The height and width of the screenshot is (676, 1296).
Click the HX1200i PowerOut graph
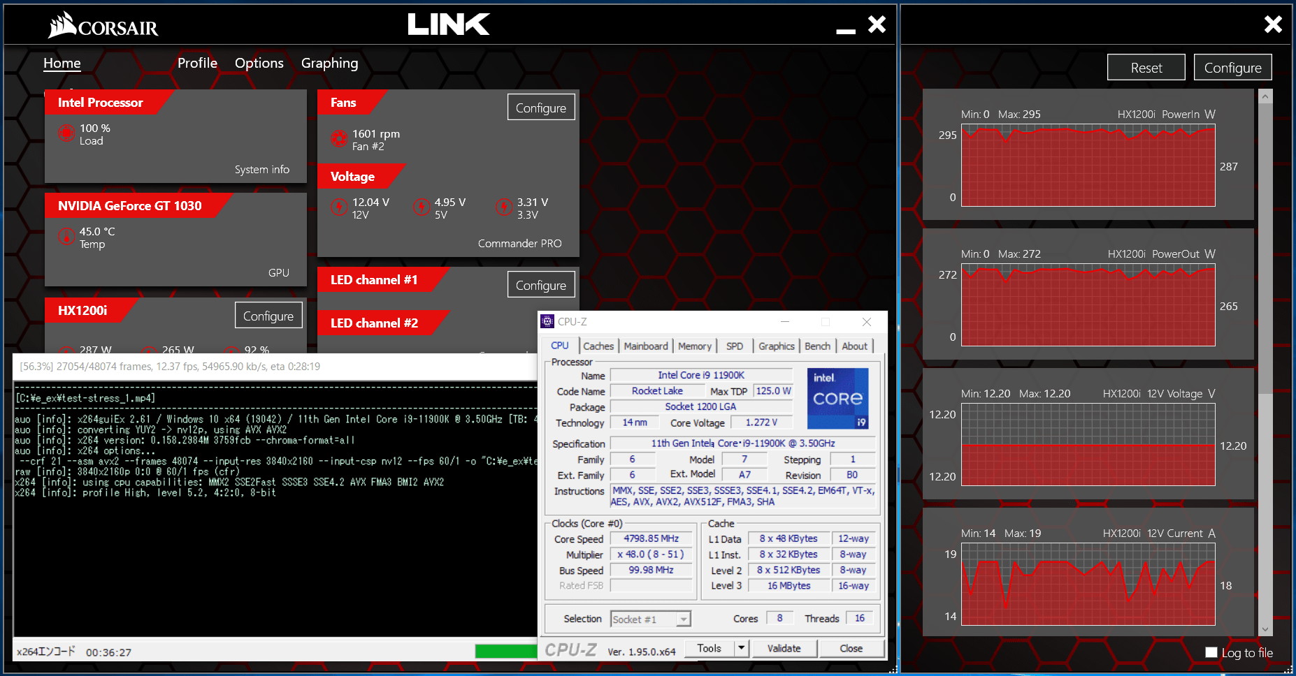click(1088, 305)
